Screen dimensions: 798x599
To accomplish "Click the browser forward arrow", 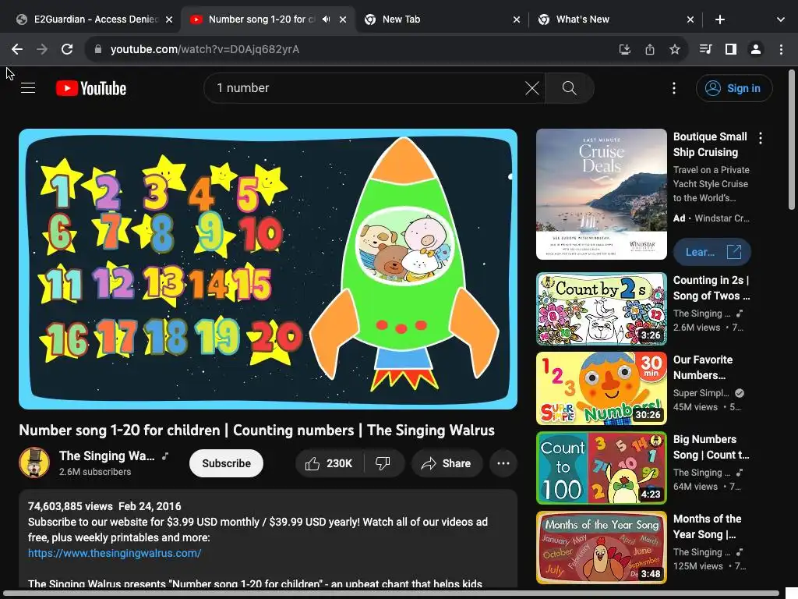I will pos(42,49).
